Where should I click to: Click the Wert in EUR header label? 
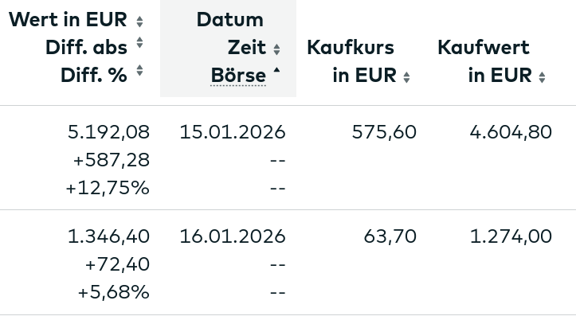[69, 20]
